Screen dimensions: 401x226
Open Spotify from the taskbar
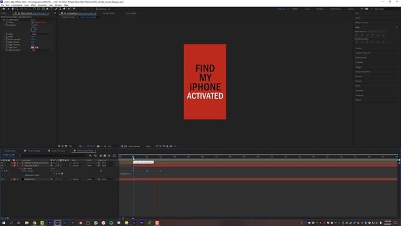(x=111, y=223)
